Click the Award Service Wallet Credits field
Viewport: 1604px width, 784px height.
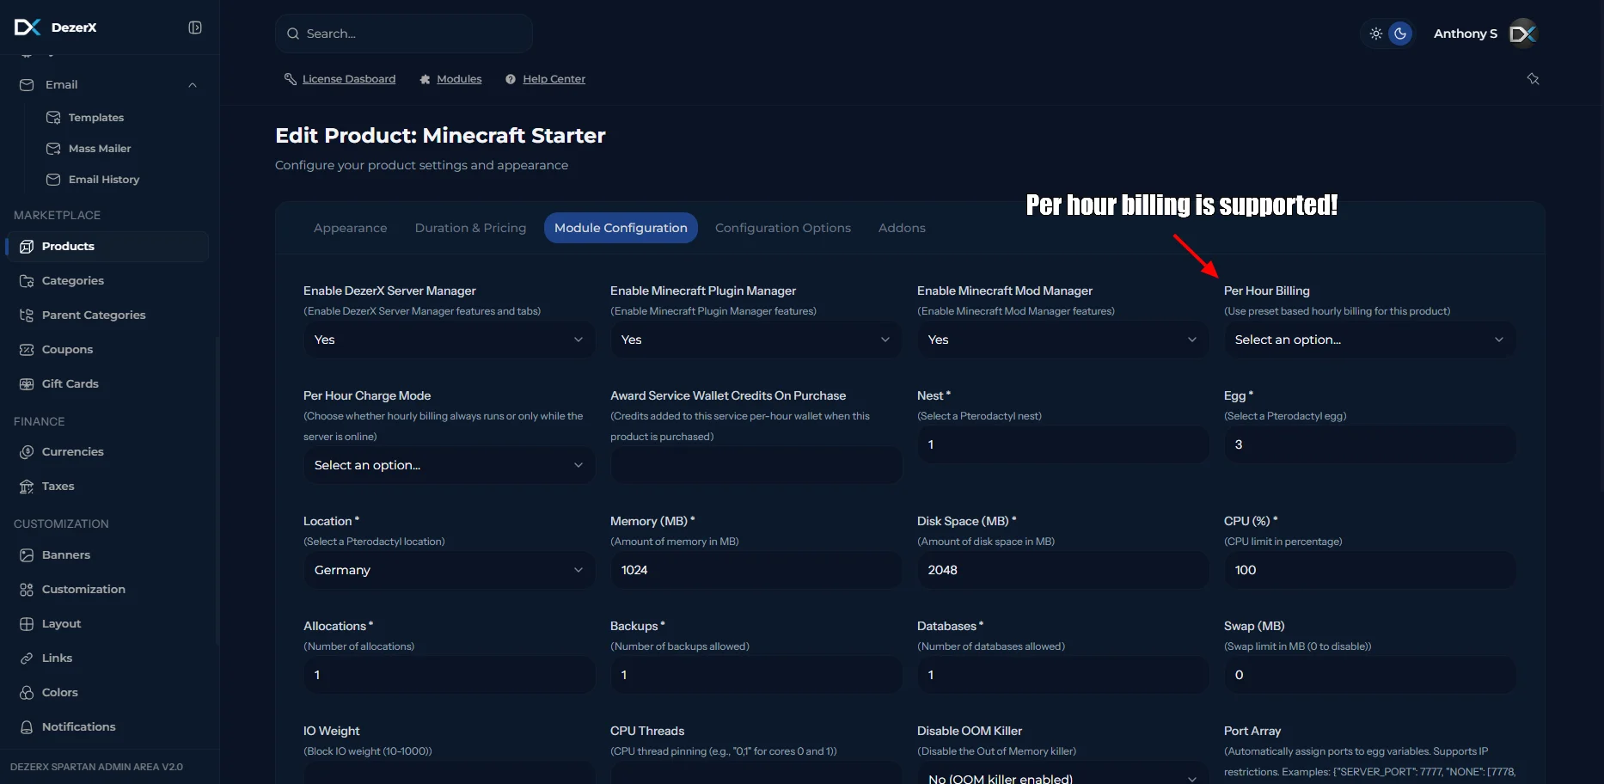756,465
